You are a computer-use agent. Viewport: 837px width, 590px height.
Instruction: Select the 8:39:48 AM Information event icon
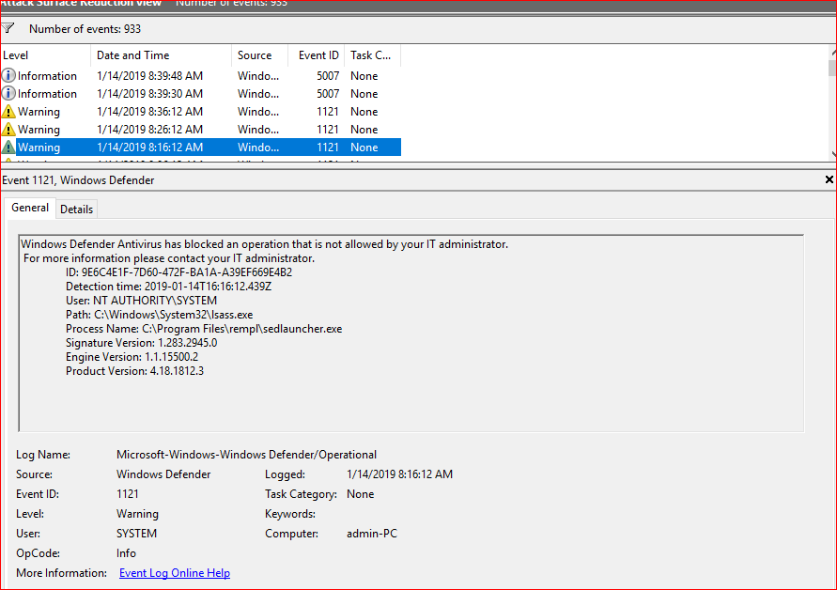(x=8, y=76)
